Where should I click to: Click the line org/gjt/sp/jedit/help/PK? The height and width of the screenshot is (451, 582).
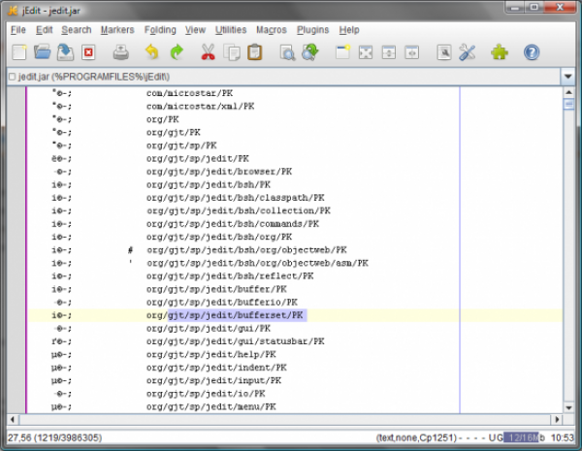point(210,354)
